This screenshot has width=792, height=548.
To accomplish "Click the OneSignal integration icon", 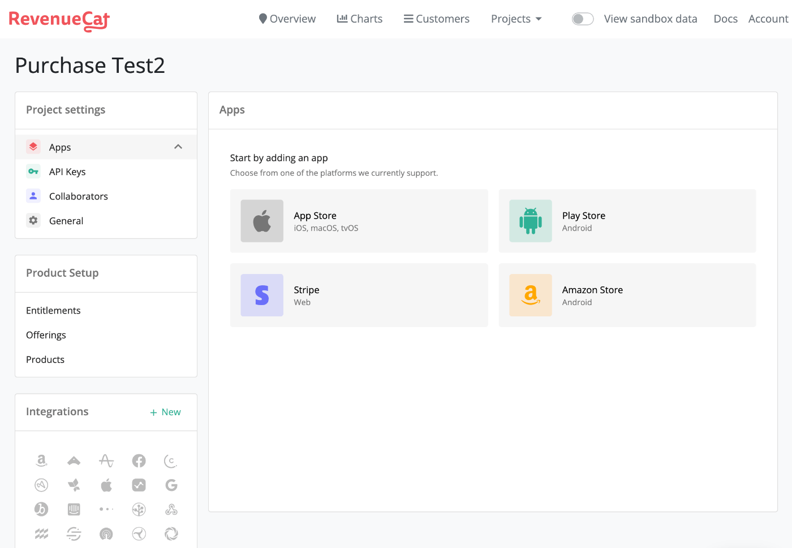I will (x=106, y=534).
